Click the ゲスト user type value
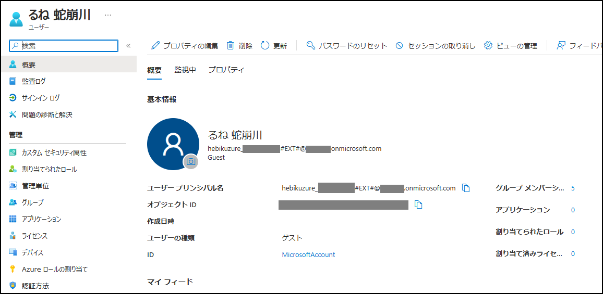 (292, 238)
